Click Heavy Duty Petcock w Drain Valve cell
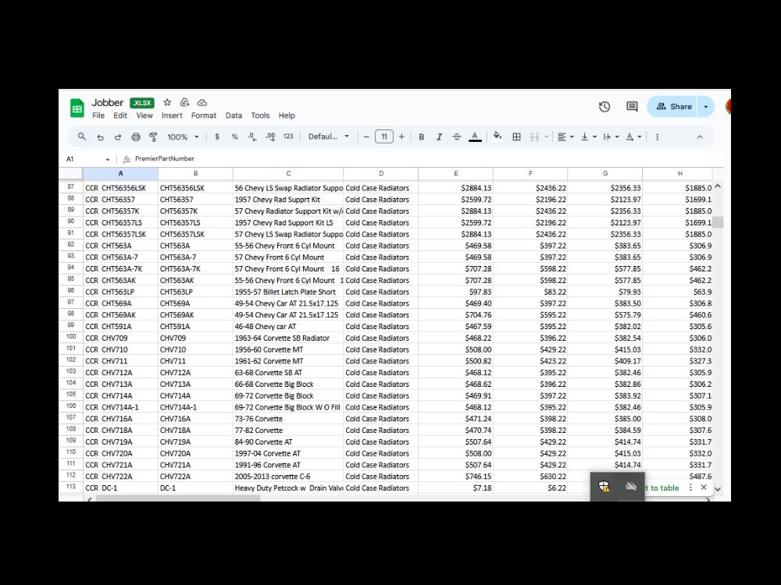This screenshot has height=585, width=781. [x=288, y=488]
